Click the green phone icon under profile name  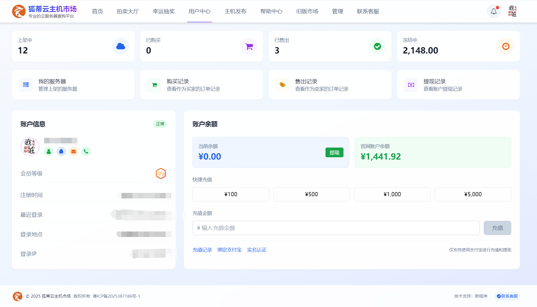tap(86, 151)
